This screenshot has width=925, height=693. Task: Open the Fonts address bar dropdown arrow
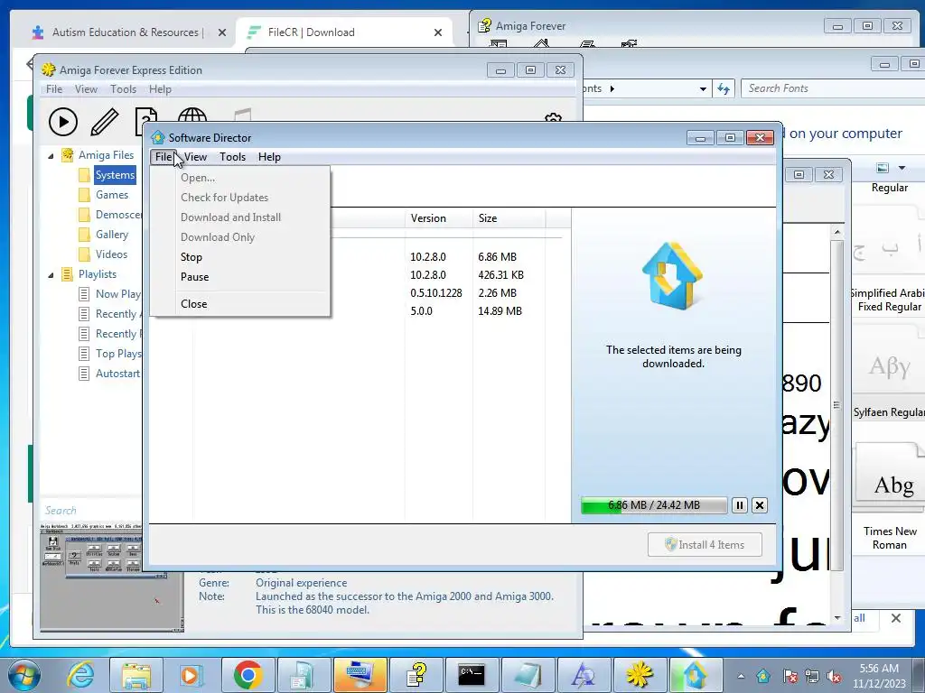point(703,89)
